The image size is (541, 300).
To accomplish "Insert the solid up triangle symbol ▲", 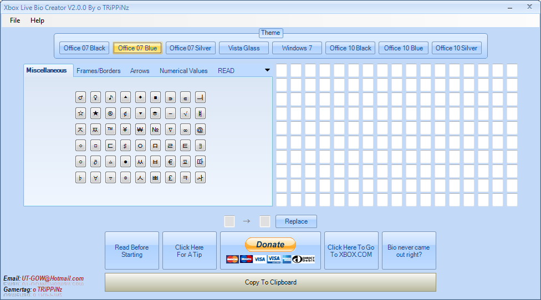I will pos(125,97).
